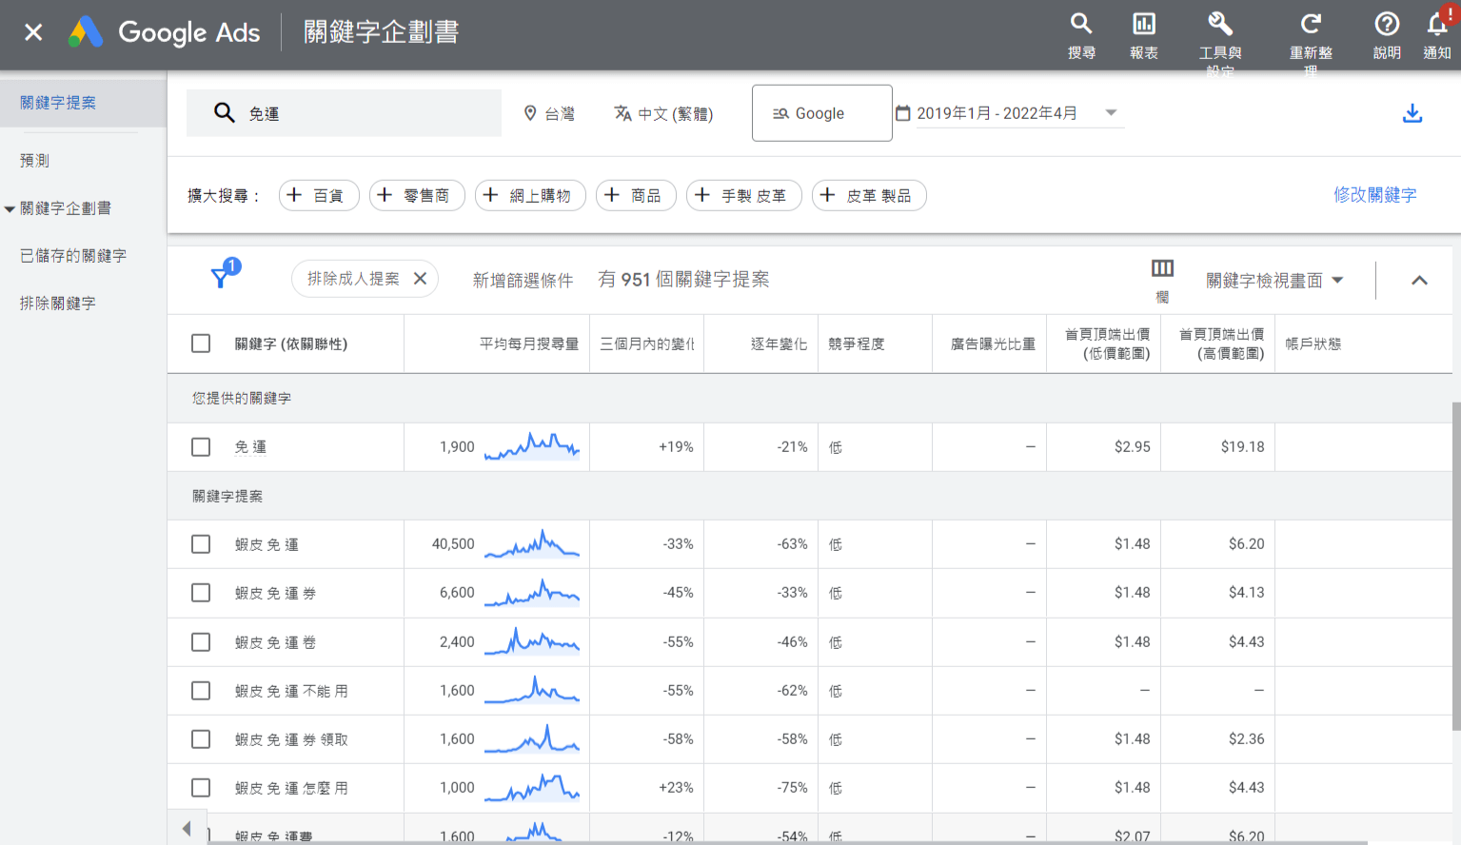Screen dimensions: 1461x845
Task: Collapse the panel with the up chevron
Action: tap(1419, 280)
